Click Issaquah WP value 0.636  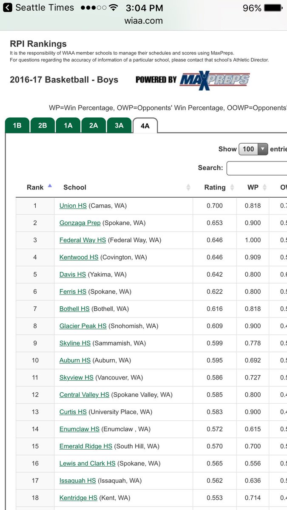253,481
